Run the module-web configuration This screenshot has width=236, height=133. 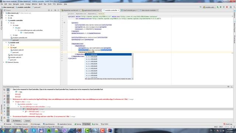click(x=218, y=7)
